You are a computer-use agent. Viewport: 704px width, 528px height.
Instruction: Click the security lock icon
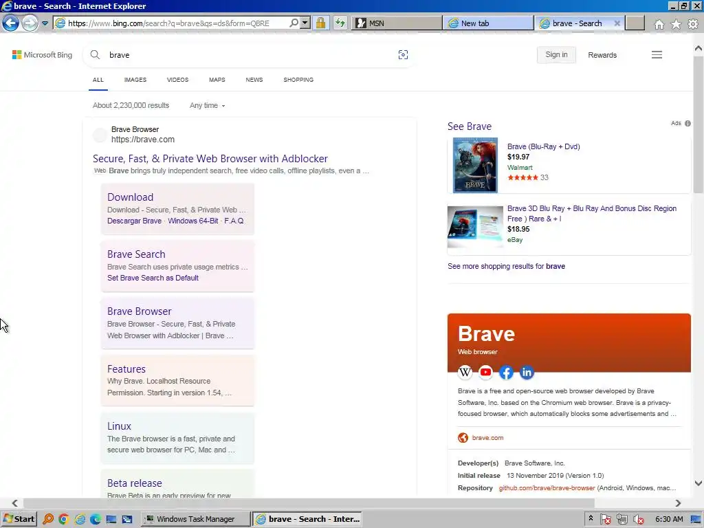pyautogui.click(x=320, y=23)
